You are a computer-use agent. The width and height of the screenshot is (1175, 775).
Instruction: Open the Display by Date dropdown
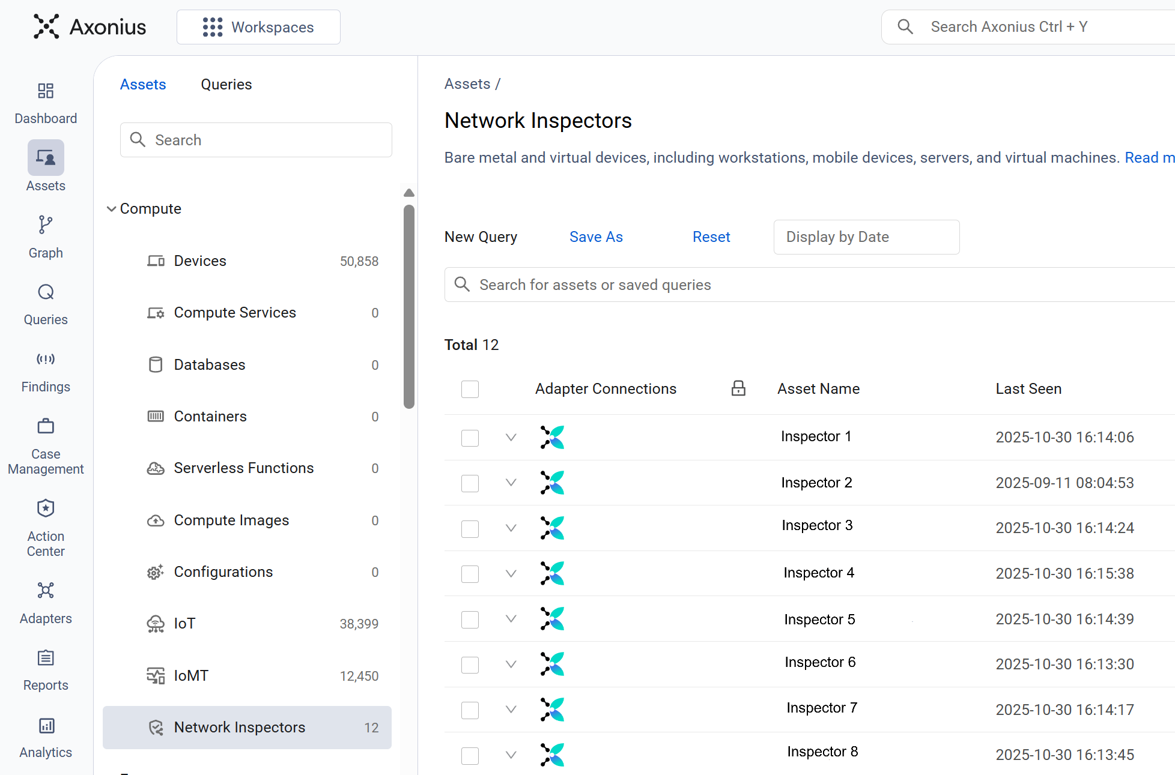point(866,237)
